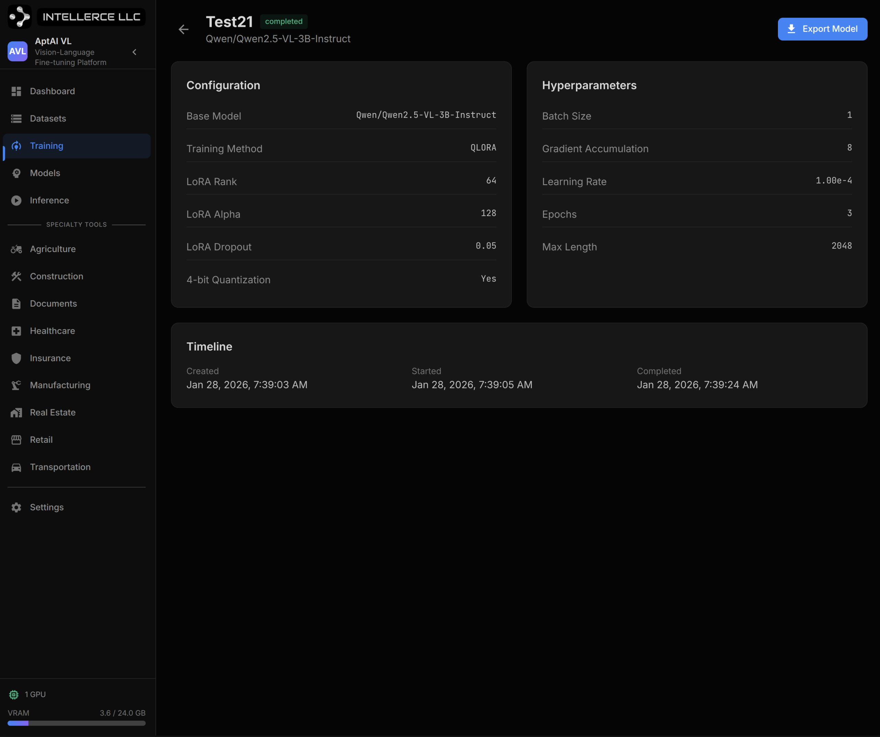Click the Transportation car icon
The width and height of the screenshot is (880, 737).
point(16,467)
